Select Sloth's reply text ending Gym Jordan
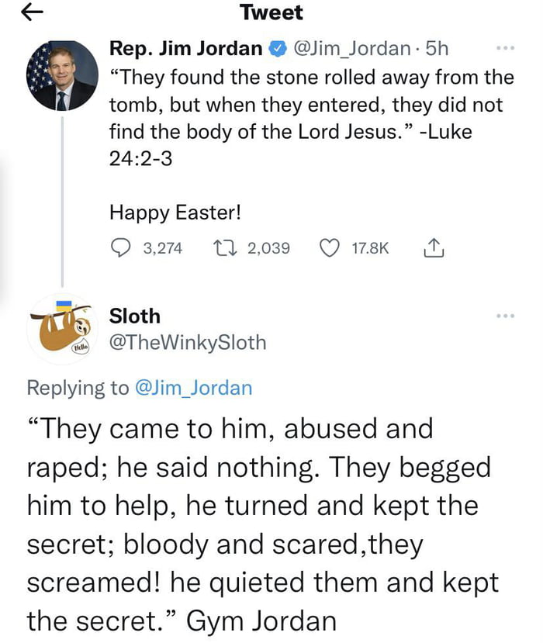Viewport: 543px width, 643px height. 262,524
